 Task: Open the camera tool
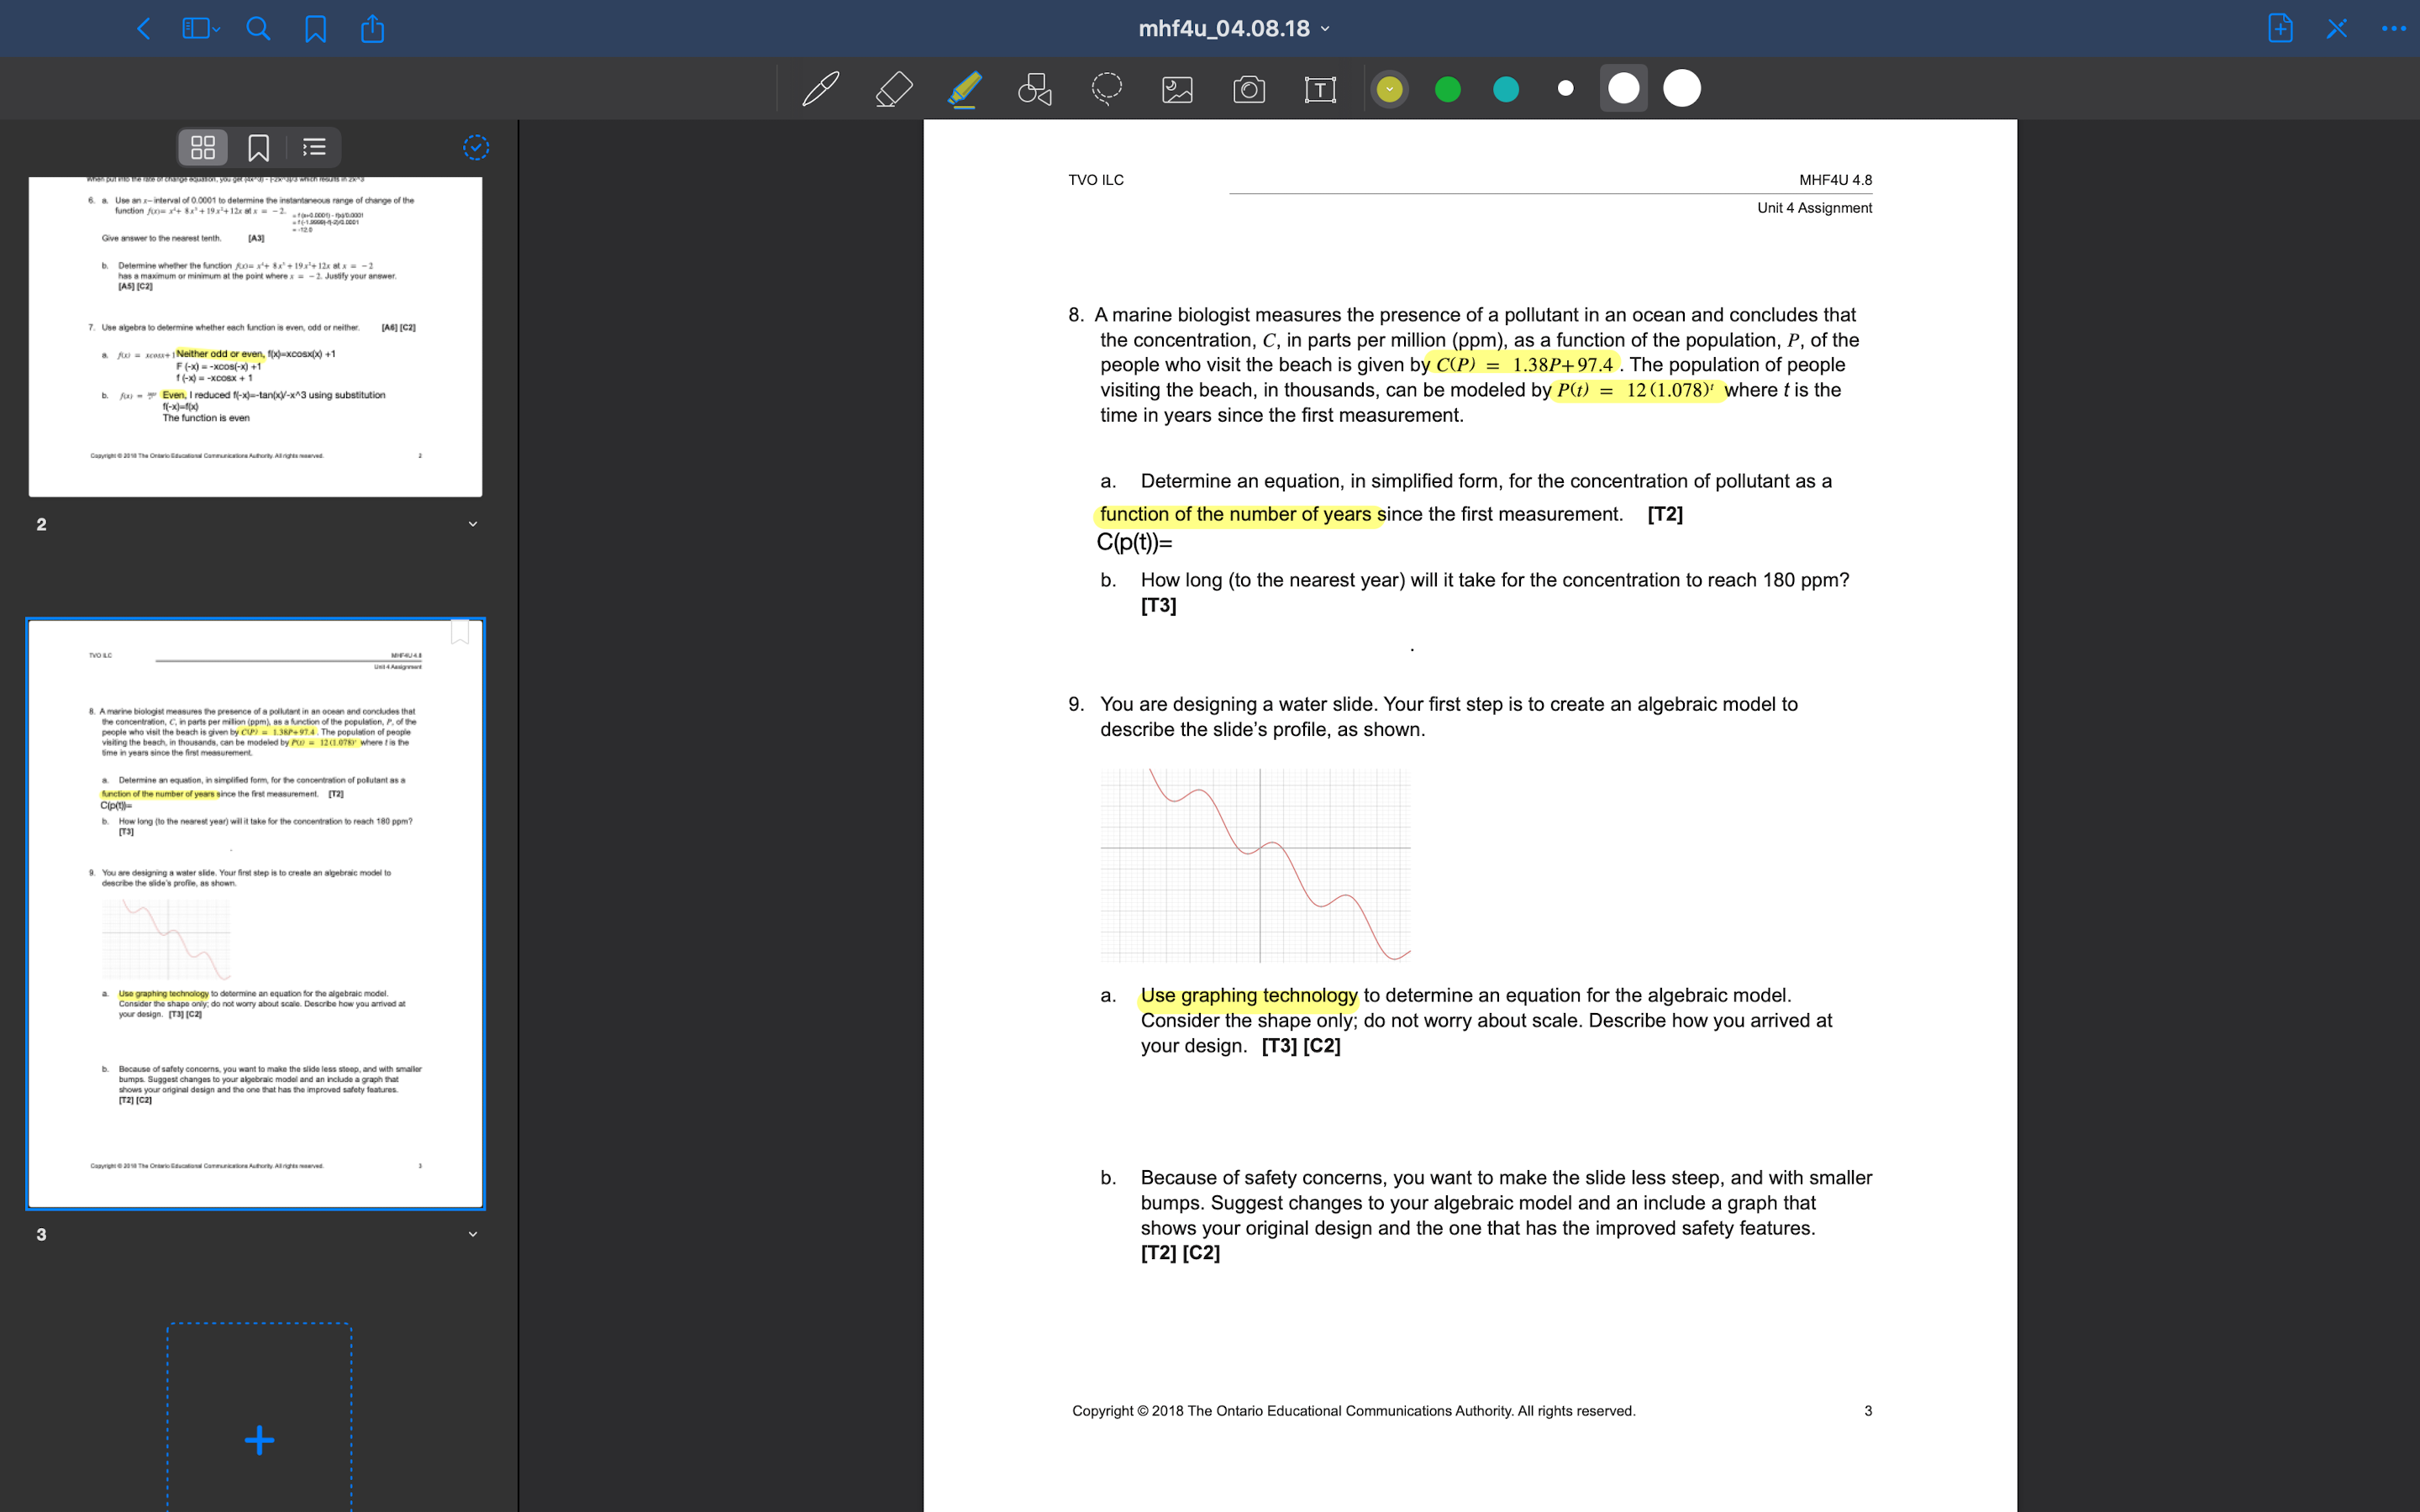(1249, 88)
